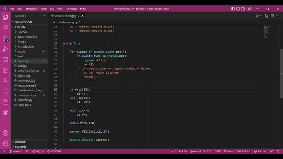
Task: Open errors and warnings count
Action: (38, 151)
